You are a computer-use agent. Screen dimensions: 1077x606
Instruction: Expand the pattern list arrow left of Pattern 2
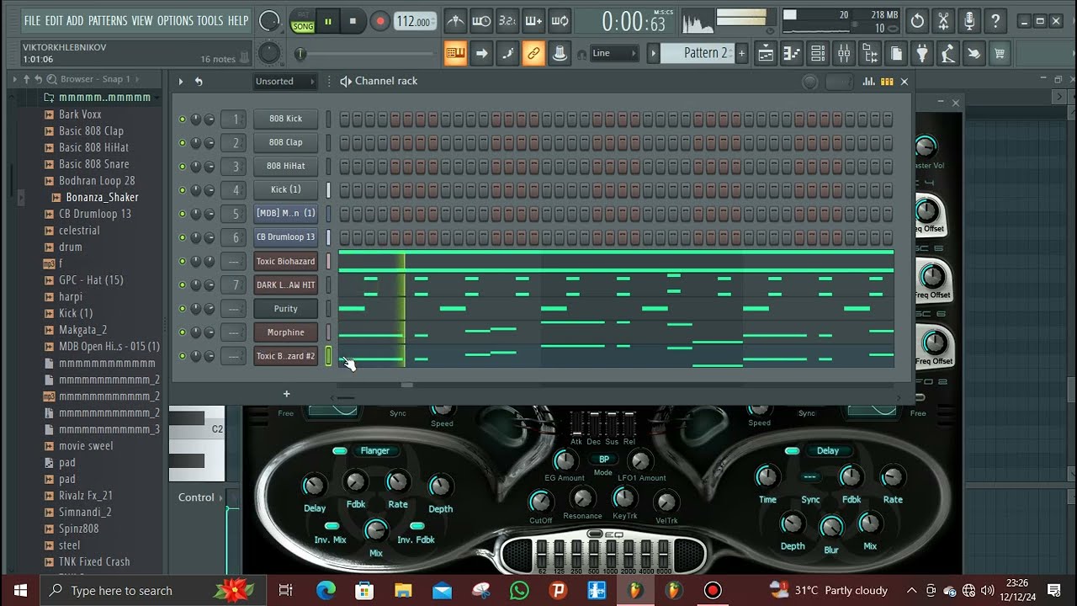click(x=653, y=54)
